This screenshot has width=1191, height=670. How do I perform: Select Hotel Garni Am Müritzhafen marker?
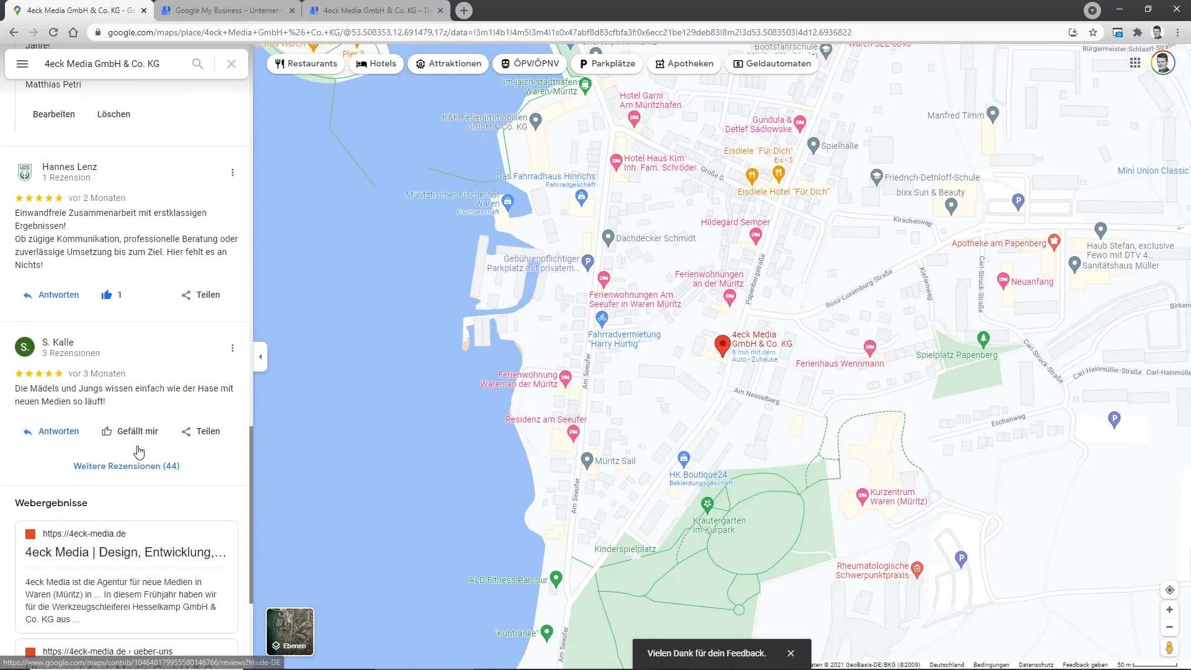633,119
